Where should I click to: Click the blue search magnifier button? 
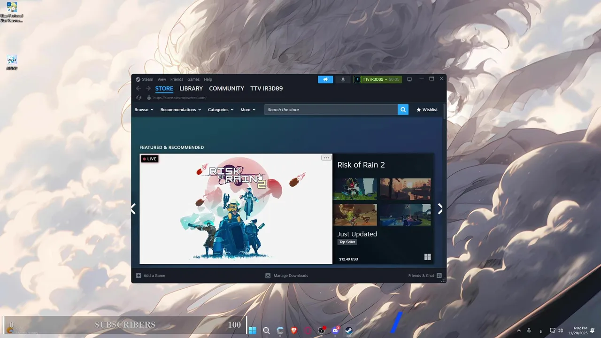click(403, 109)
